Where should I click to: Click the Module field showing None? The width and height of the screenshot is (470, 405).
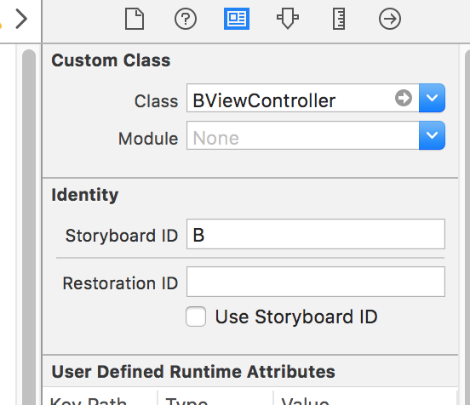tap(303, 135)
